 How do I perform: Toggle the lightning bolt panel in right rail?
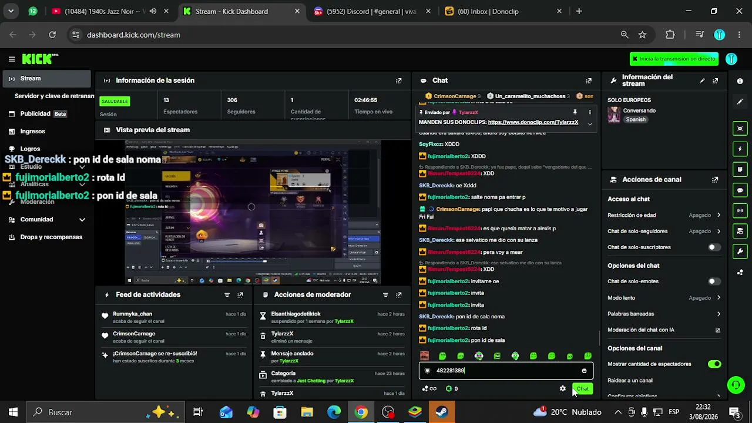click(x=740, y=149)
